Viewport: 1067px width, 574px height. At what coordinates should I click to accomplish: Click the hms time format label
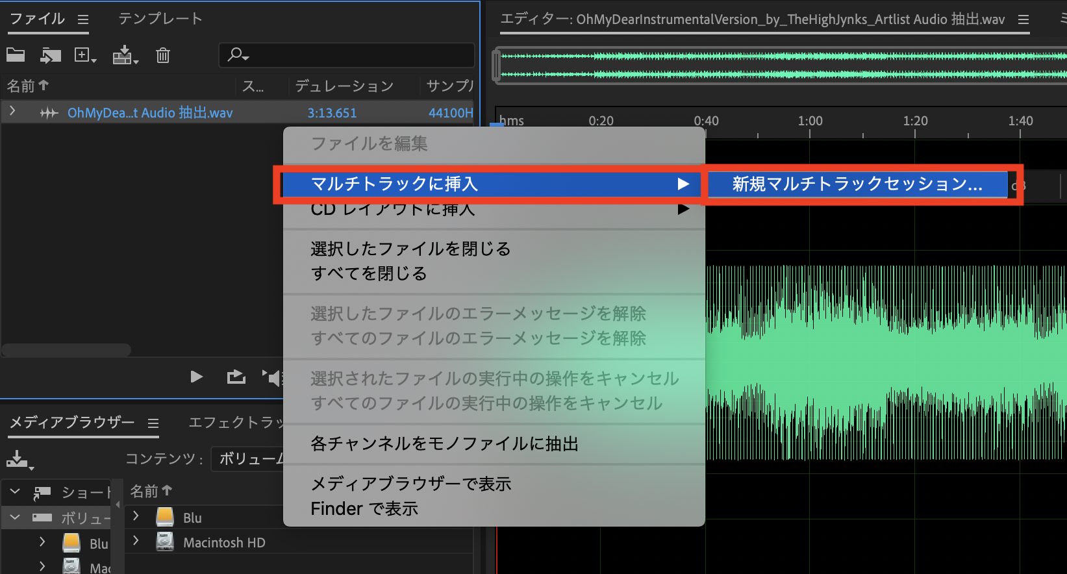tap(511, 121)
